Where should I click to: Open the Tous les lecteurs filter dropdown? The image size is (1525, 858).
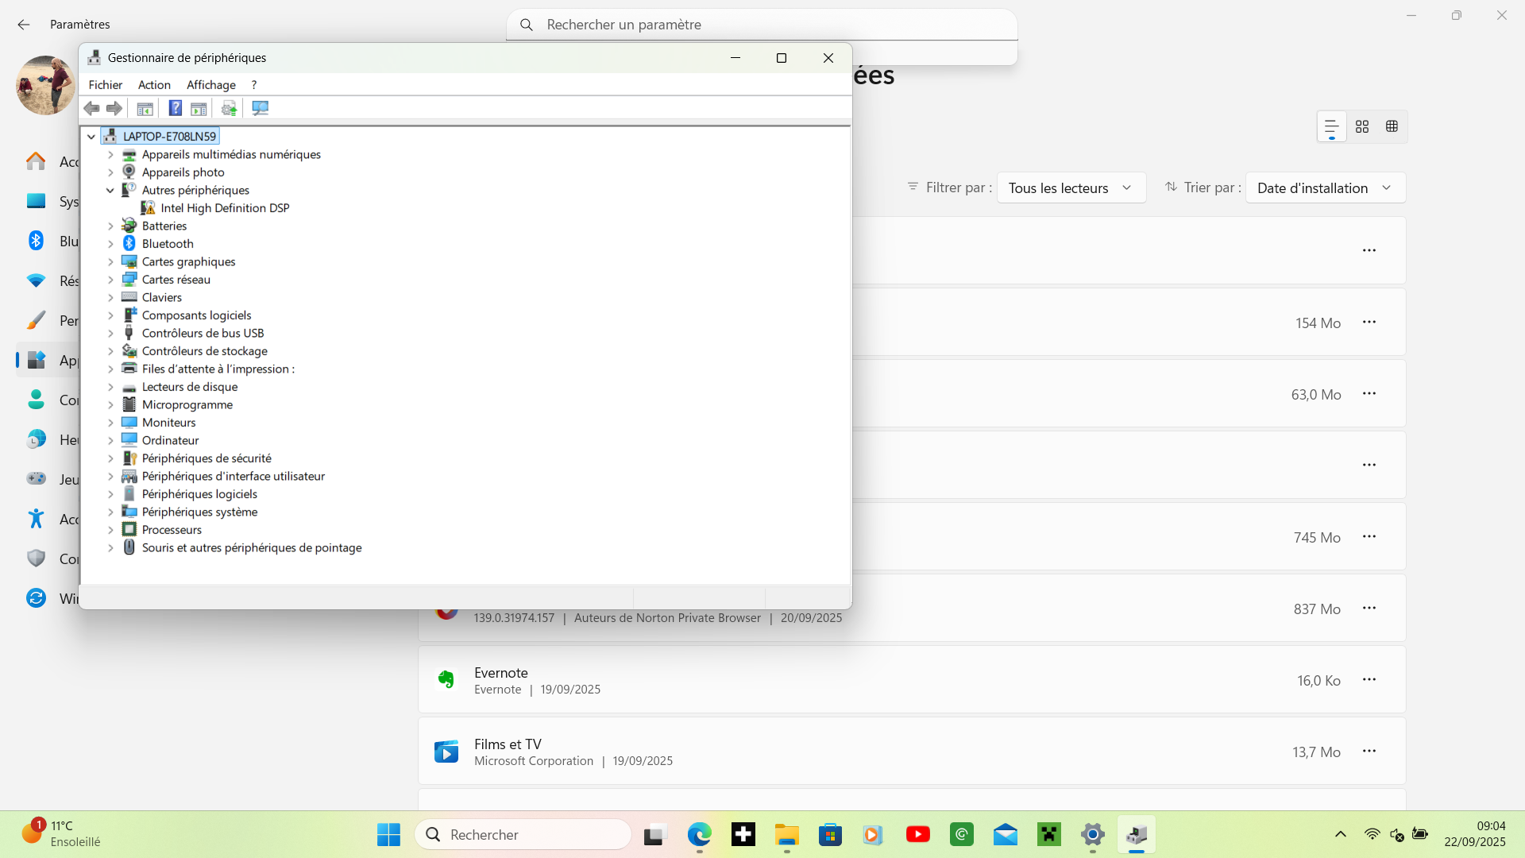click(x=1071, y=188)
